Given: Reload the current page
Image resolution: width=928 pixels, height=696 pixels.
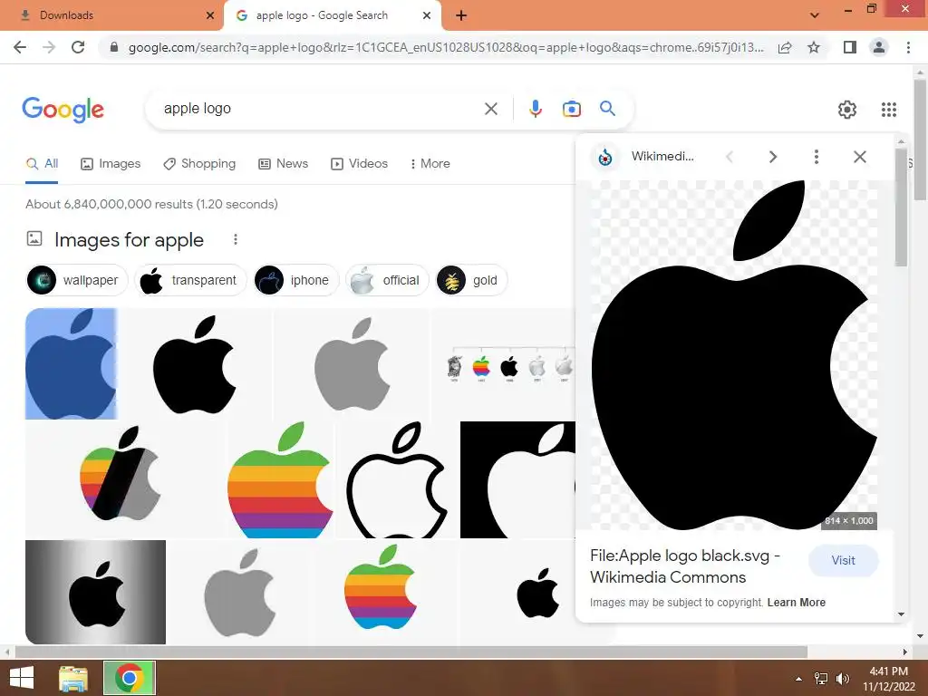Looking at the screenshot, I should (78, 47).
